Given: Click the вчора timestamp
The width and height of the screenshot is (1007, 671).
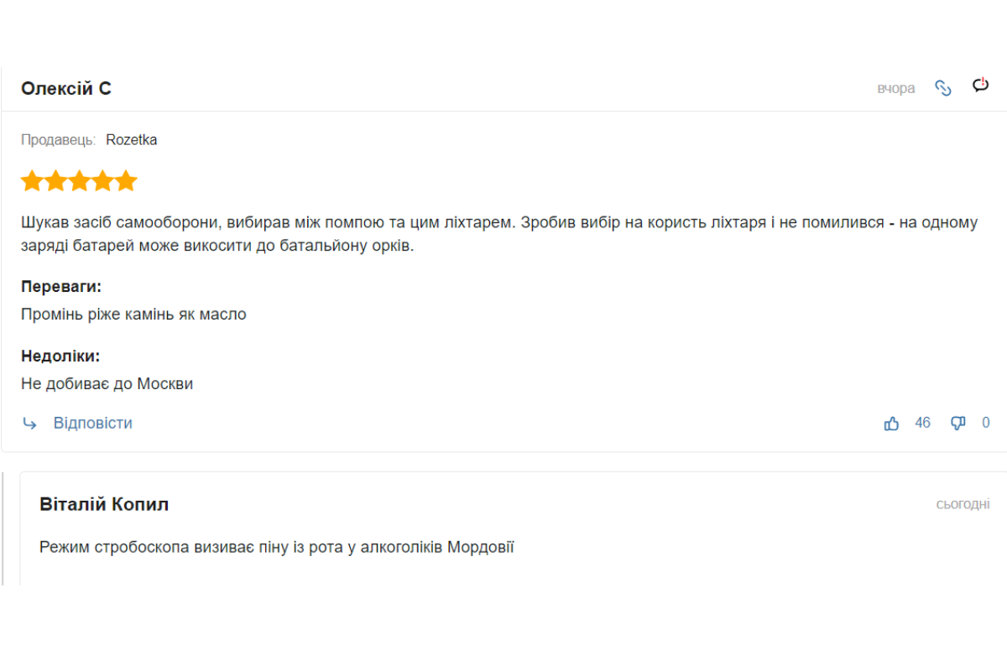Looking at the screenshot, I should 896,88.
